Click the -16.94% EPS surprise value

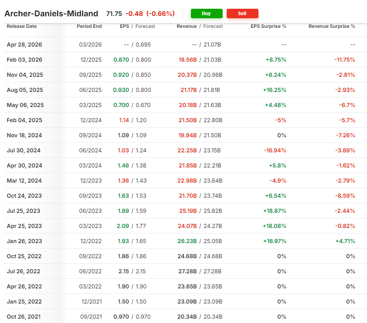click(x=275, y=150)
